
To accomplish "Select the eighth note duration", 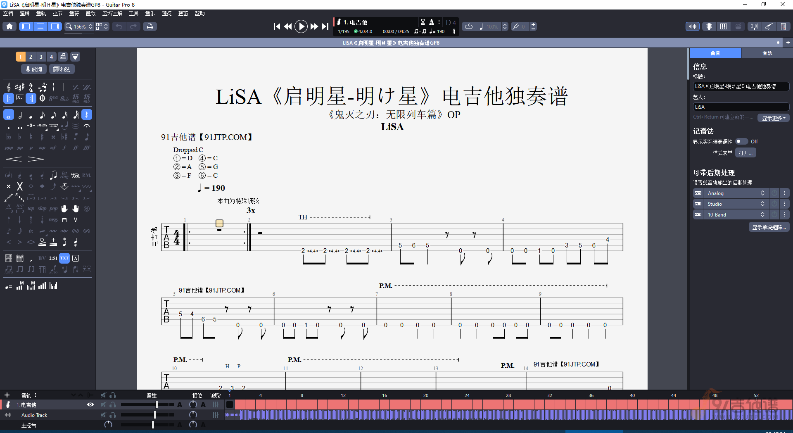I will [x=42, y=115].
